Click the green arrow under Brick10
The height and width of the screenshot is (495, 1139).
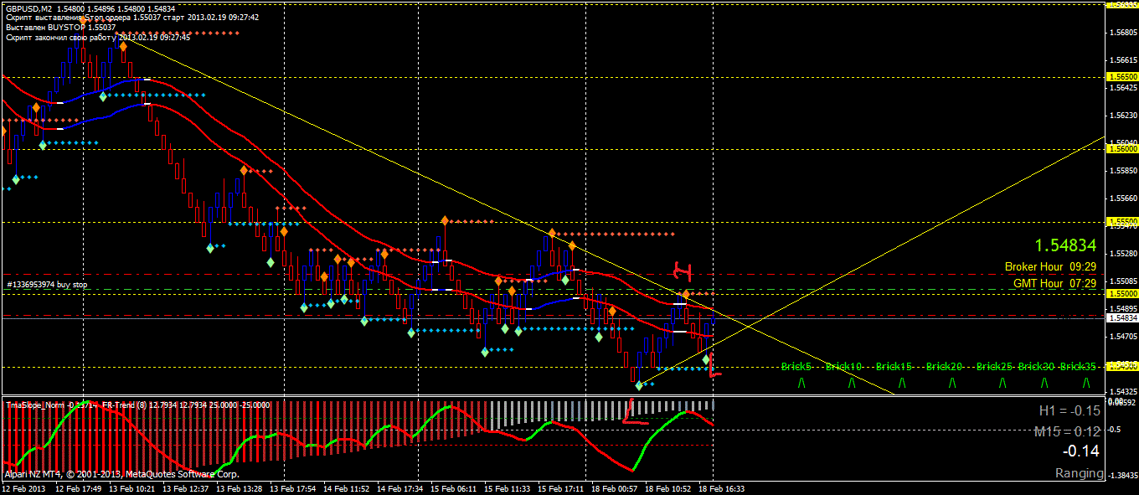coord(852,383)
